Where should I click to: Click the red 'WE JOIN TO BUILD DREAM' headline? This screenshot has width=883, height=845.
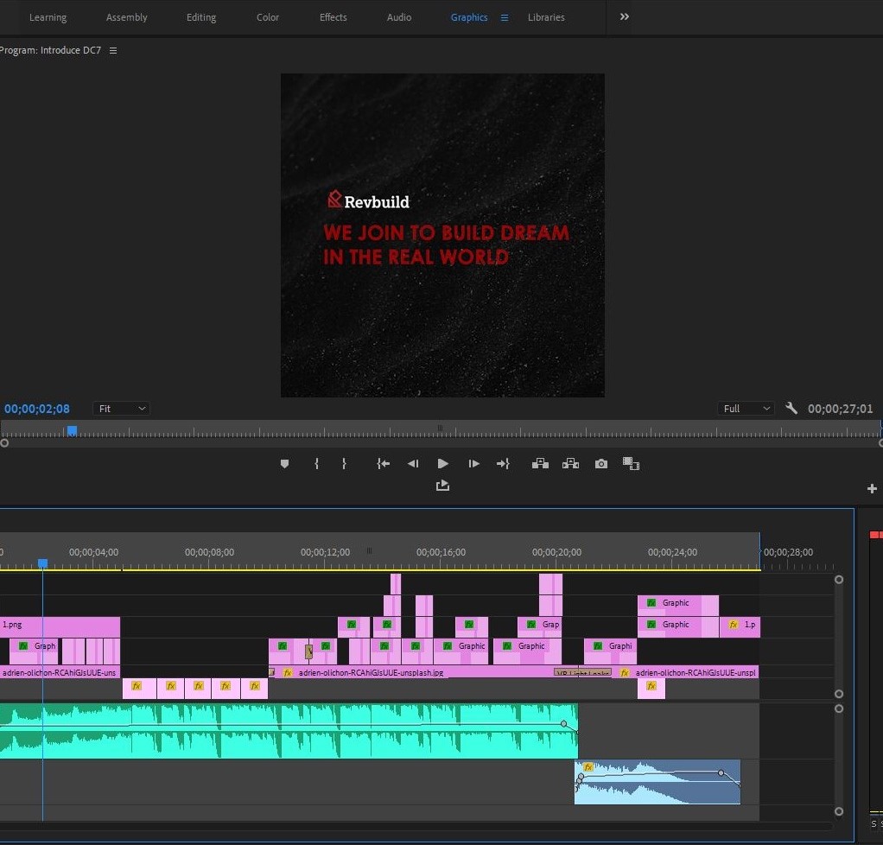[446, 232]
